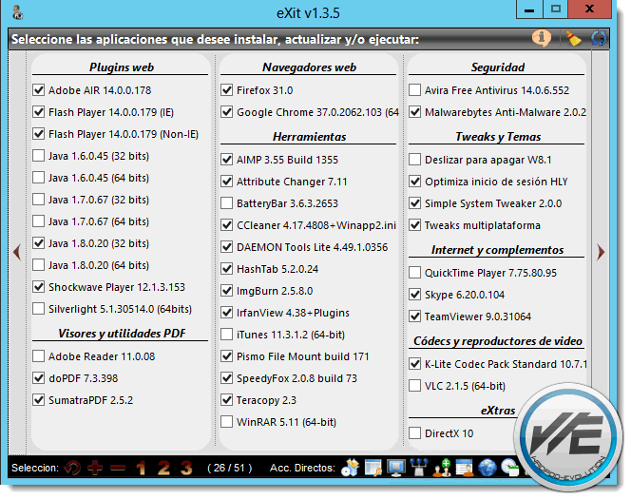Click the DAEMON Tools Lite 4.49.1.0356 label

(x=312, y=247)
